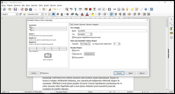The image size is (175, 94).
Task: Switch to the Arkaplan tab
Action: [x=95, y=25]
